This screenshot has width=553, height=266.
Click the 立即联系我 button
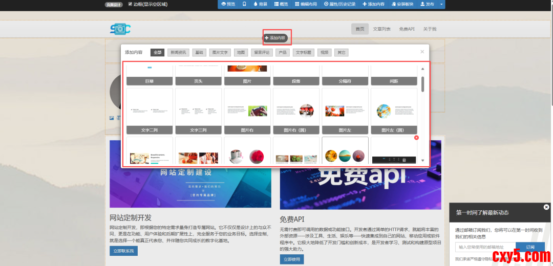(123, 251)
